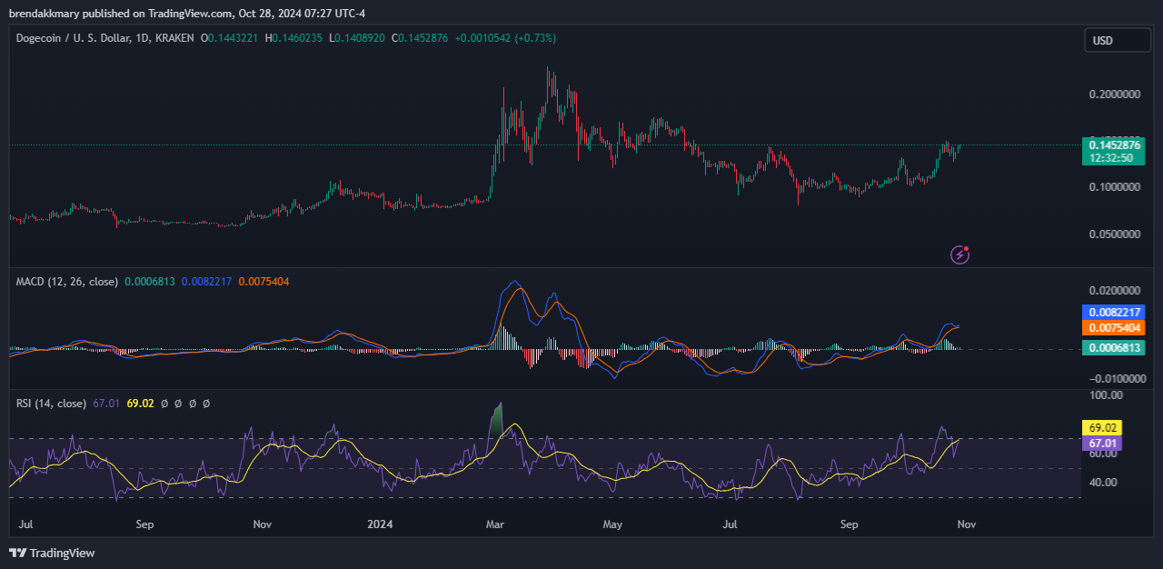Select the MACD (12, 26, close) indicator label
The image size is (1163, 569).
click(x=66, y=282)
